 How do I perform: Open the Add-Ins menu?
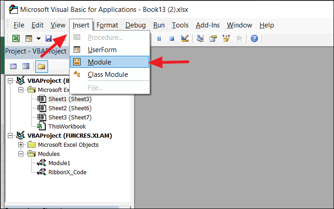click(208, 25)
